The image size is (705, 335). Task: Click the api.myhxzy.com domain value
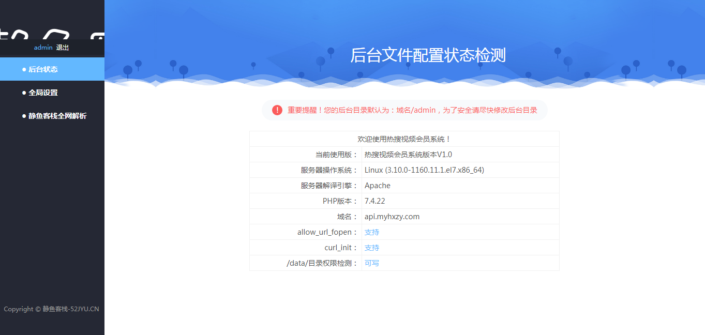pos(392,217)
